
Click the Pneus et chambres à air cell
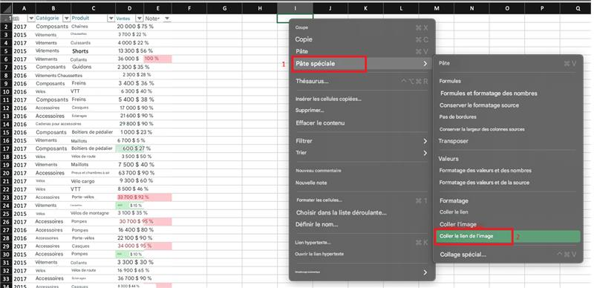pos(90,173)
